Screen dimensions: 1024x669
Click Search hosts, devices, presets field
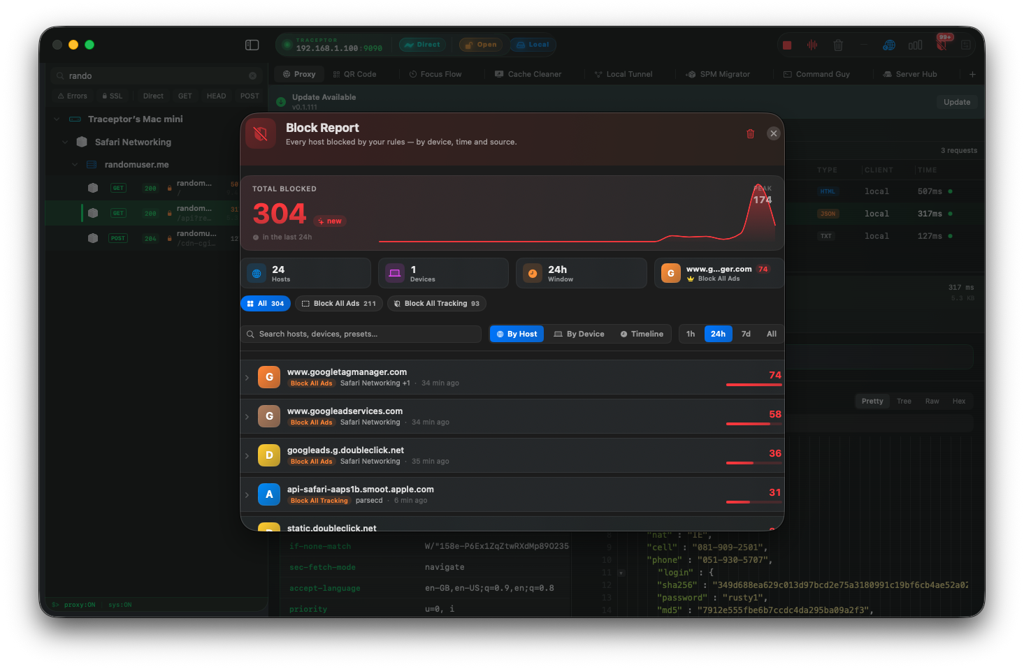[x=361, y=334]
